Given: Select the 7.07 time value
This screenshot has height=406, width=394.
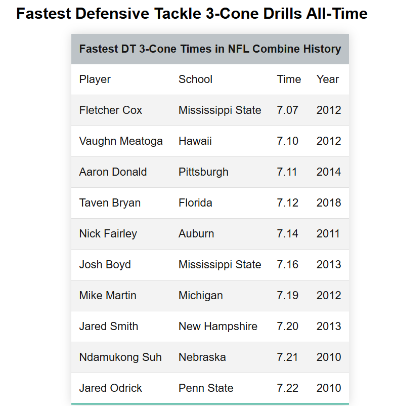Looking at the screenshot, I should (x=287, y=110).
